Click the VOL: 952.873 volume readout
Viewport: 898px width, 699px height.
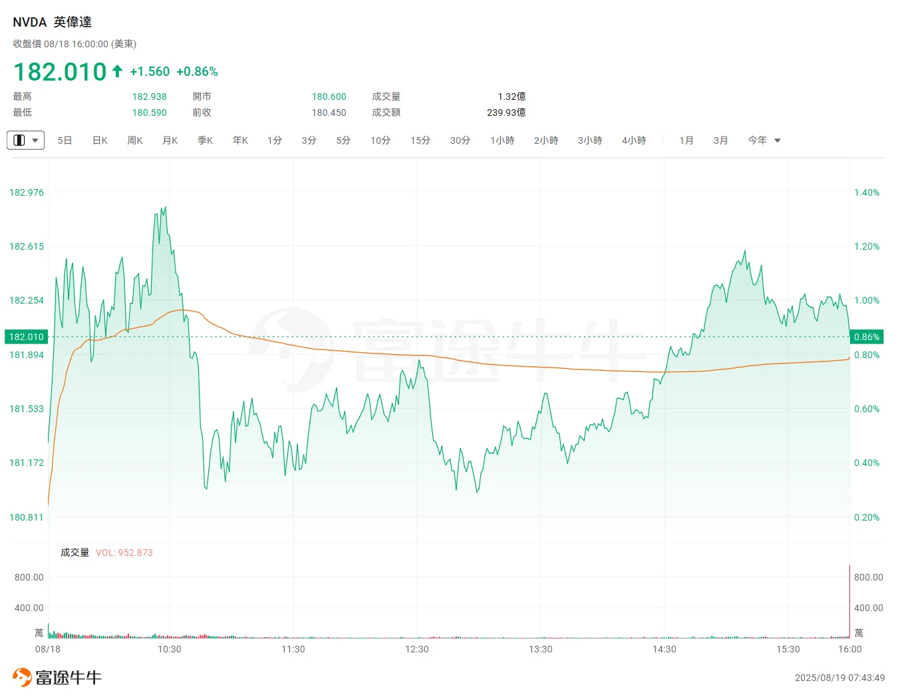coord(124,553)
